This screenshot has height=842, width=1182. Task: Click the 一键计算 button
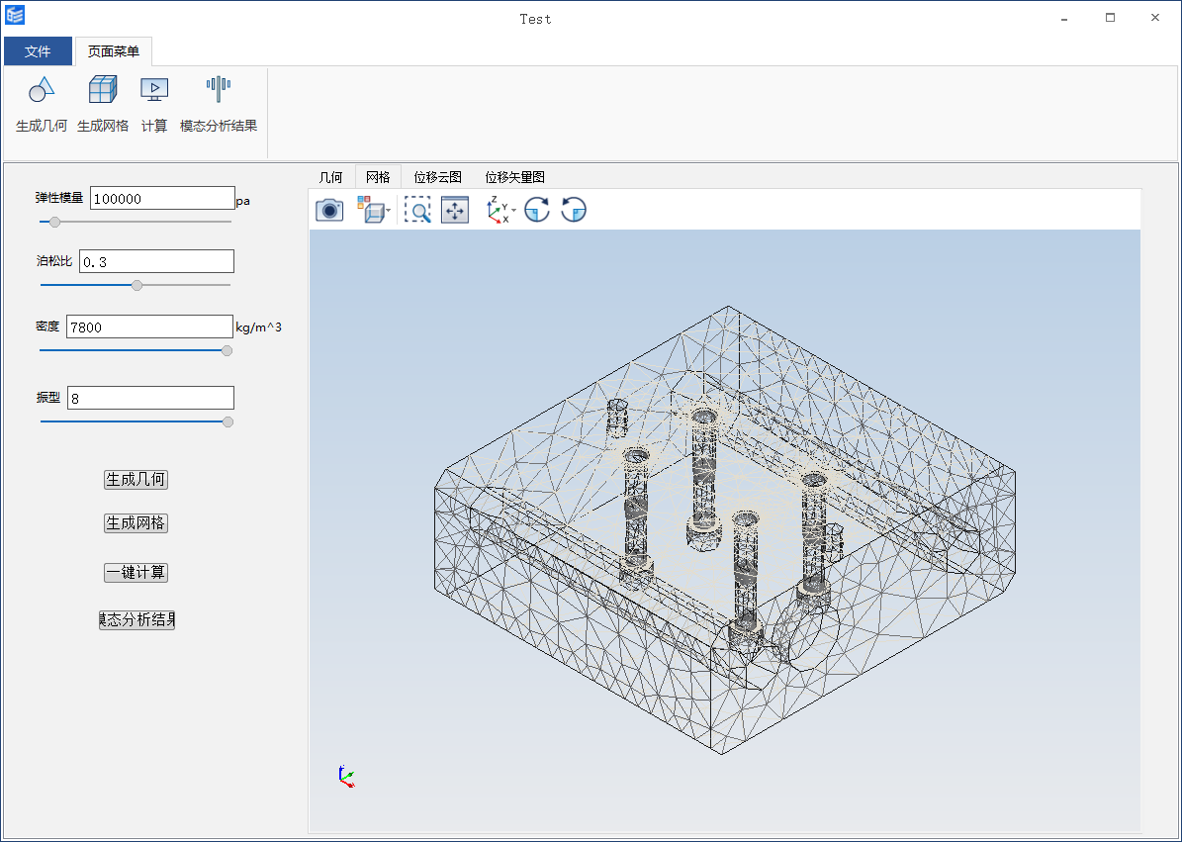pyautogui.click(x=136, y=572)
